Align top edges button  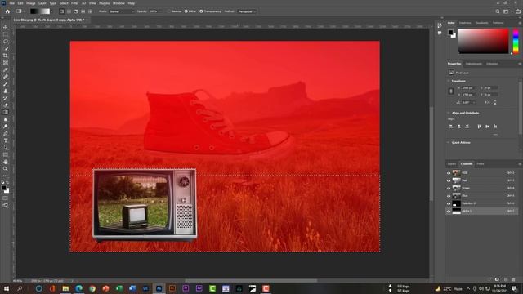click(480, 127)
